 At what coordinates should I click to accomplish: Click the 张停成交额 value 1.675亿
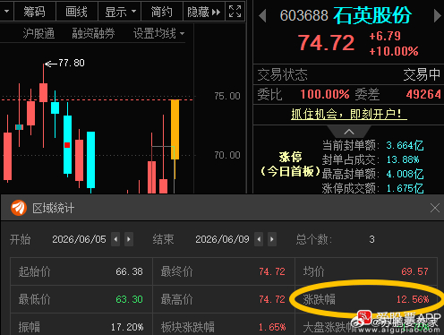pyautogui.click(x=405, y=188)
